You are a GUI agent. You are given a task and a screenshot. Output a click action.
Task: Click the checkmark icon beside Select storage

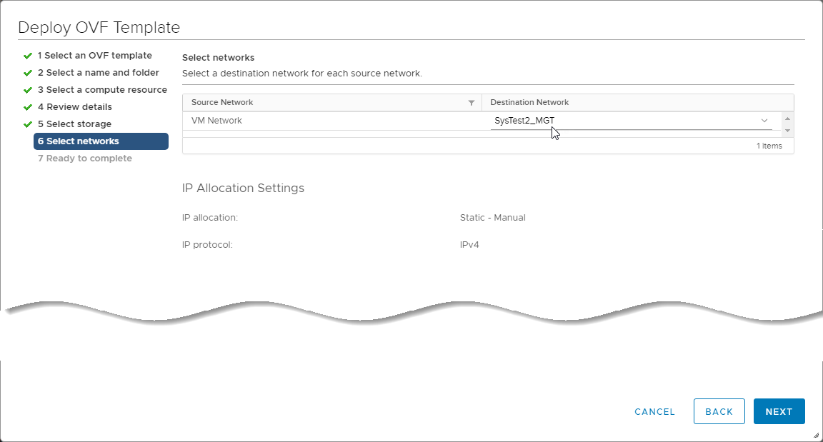tap(28, 124)
